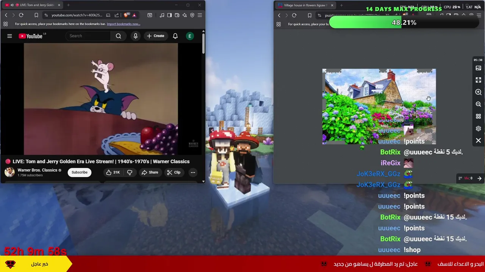
Task: Click Import bookmarks now link
Action: coord(124,24)
